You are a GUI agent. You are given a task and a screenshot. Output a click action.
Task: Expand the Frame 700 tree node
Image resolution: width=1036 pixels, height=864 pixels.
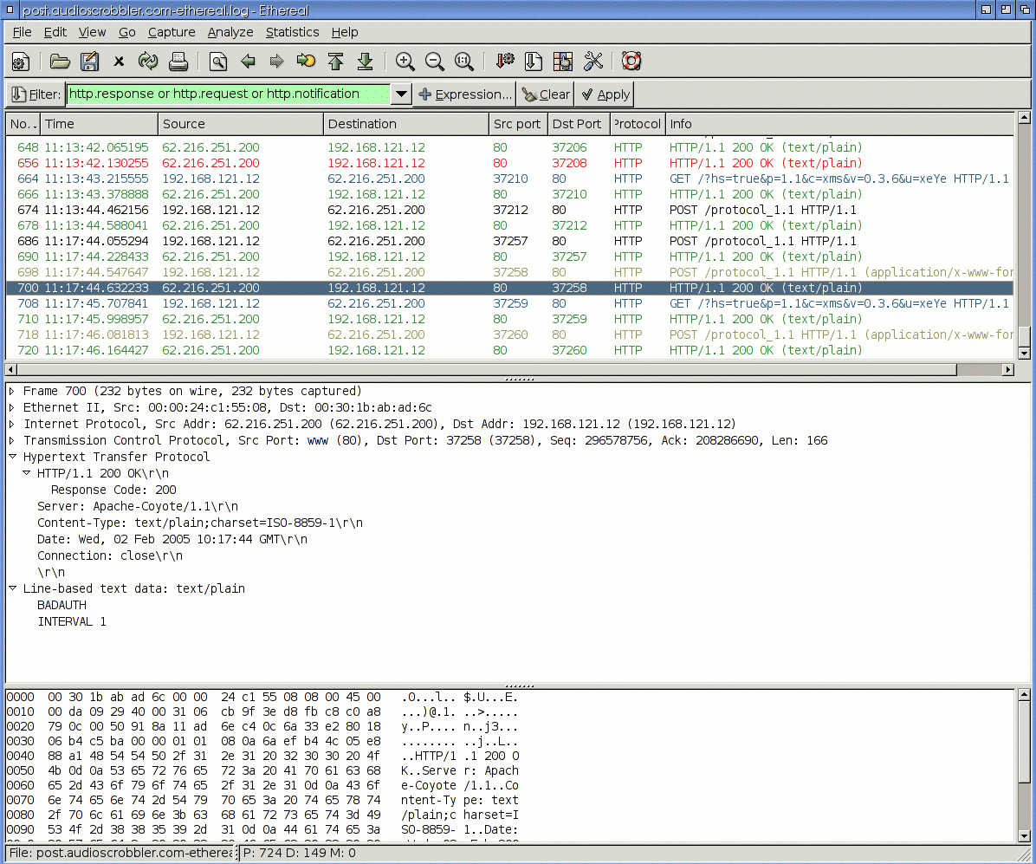pos(12,392)
